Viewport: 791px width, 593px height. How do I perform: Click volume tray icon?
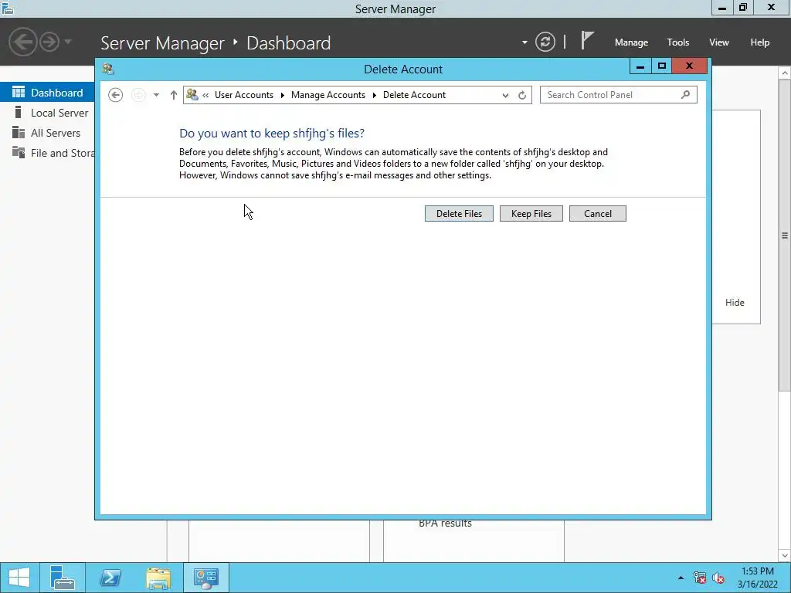click(718, 578)
